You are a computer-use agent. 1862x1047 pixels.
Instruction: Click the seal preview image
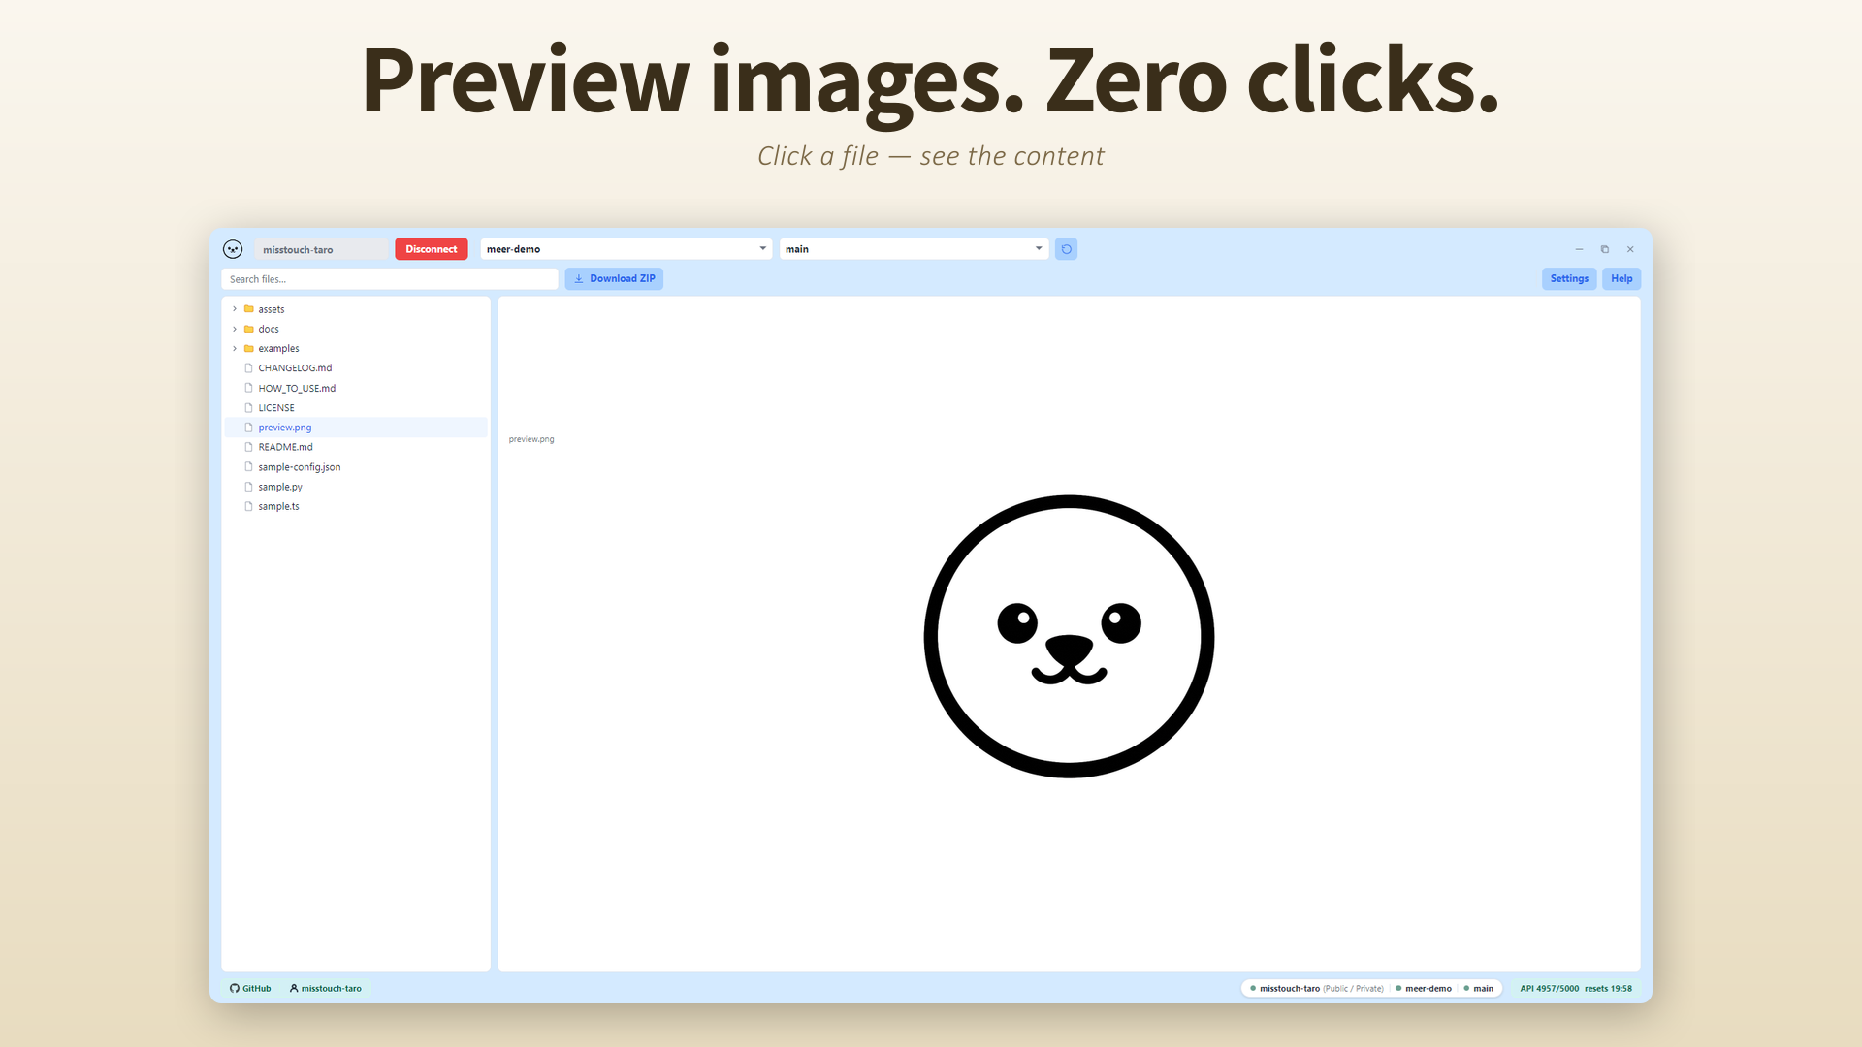1069,636
